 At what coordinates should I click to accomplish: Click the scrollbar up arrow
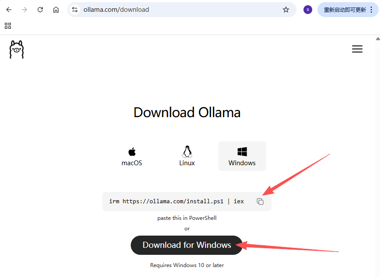coord(378,39)
